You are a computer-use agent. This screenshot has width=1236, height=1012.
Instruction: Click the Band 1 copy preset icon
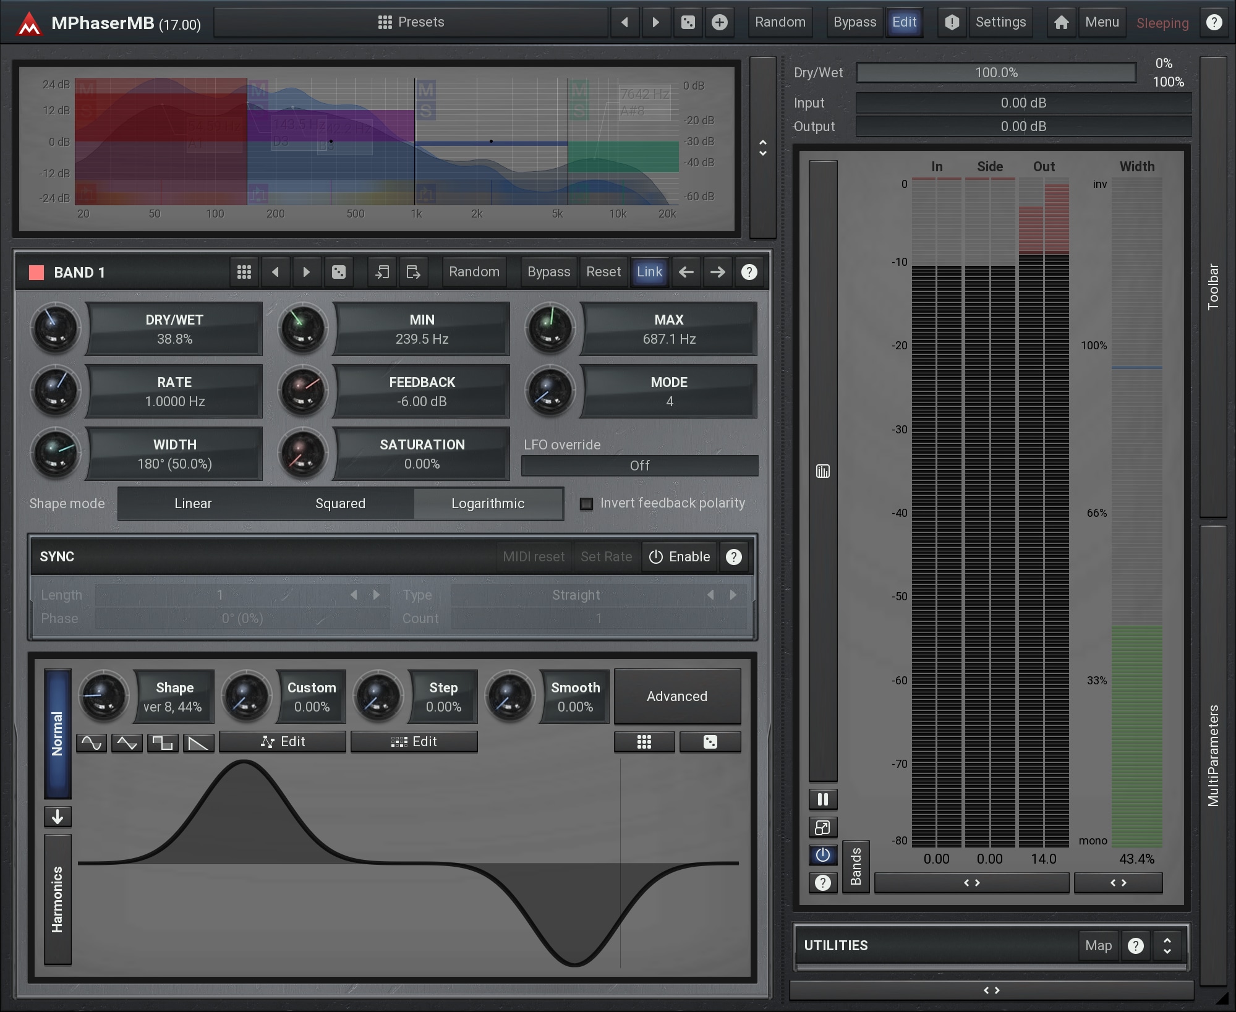click(x=382, y=272)
